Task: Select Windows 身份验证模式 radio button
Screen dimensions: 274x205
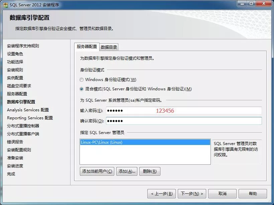Action: click(x=82, y=80)
